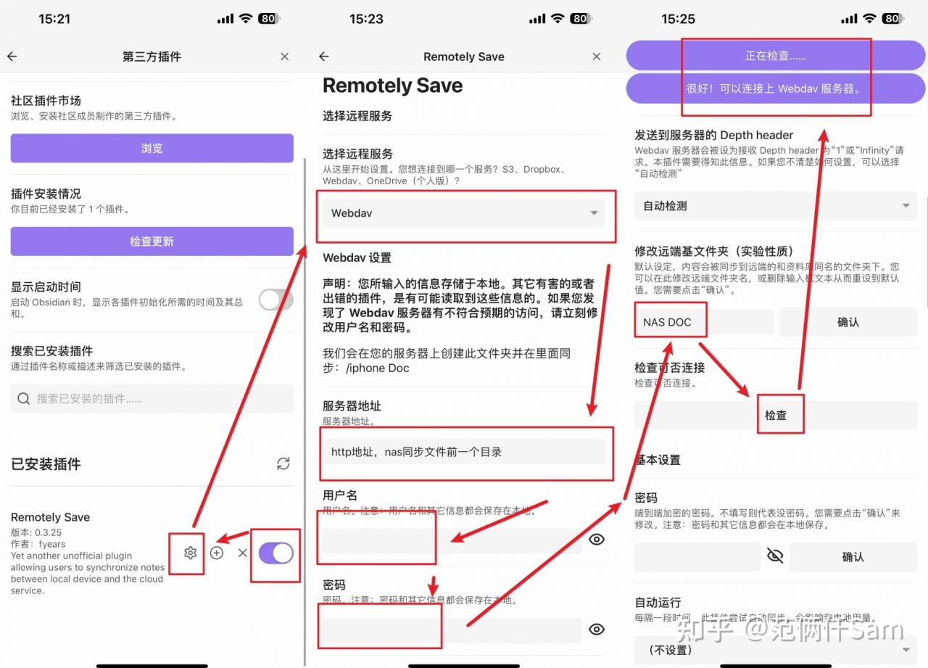
Task: Click 浏览 community plugins button
Action: click(152, 148)
